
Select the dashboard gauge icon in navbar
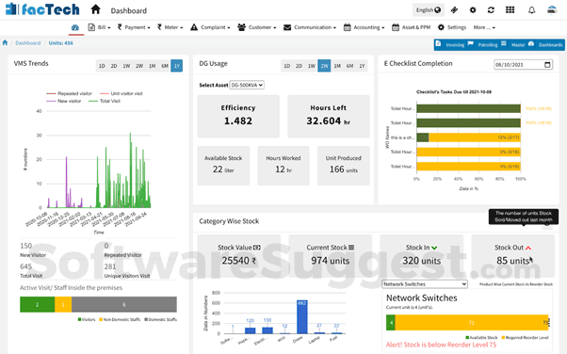[x=75, y=27]
